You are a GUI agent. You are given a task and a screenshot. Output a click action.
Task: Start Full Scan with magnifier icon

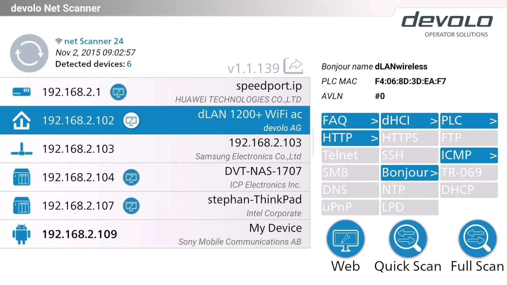(x=478, y=239)
